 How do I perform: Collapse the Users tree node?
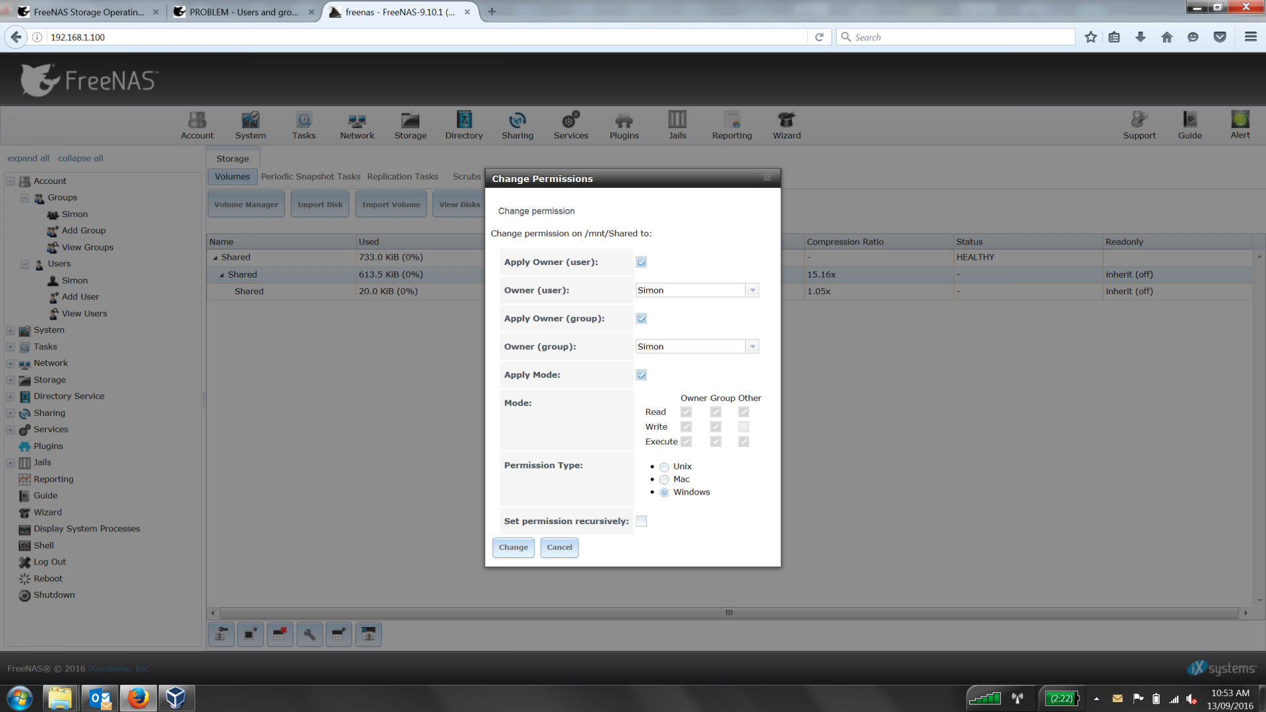pos(24,264)
